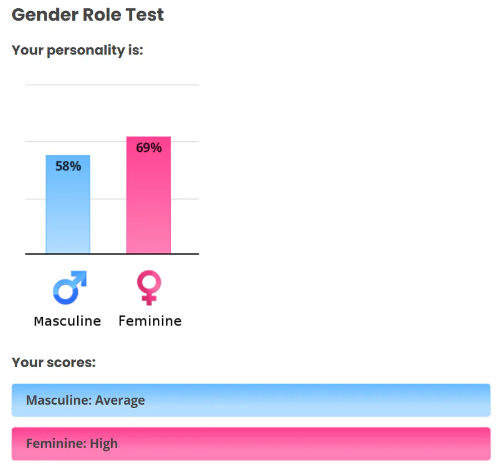Click the 69% value label
The image size is (500, 472).
(x=149, y=148)
